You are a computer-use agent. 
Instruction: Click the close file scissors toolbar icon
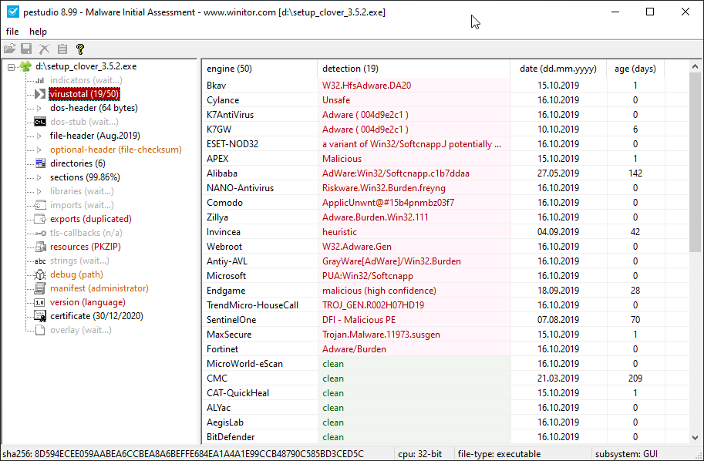coord(44,49)
